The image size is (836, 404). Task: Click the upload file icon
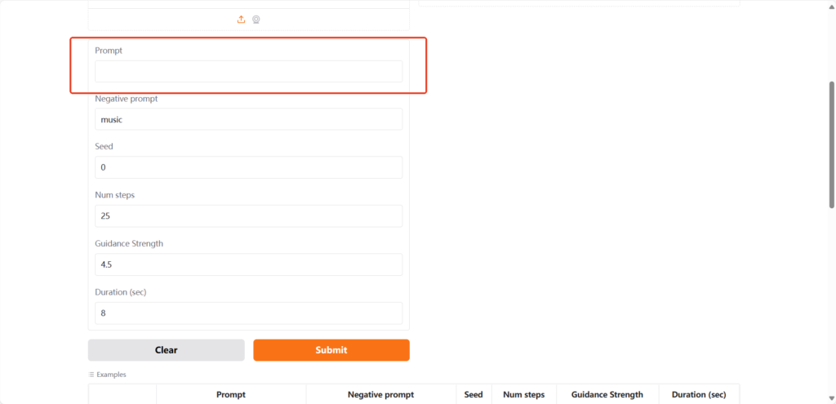pyautogui.click(x=241, y=20)
